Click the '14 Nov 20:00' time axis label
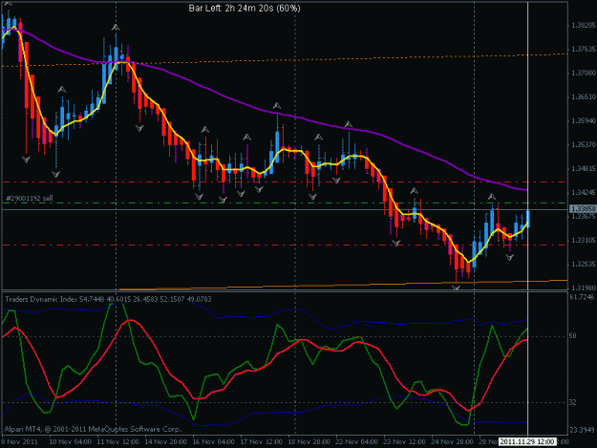This screenshot has width=597, height=448. coord(166,441)
